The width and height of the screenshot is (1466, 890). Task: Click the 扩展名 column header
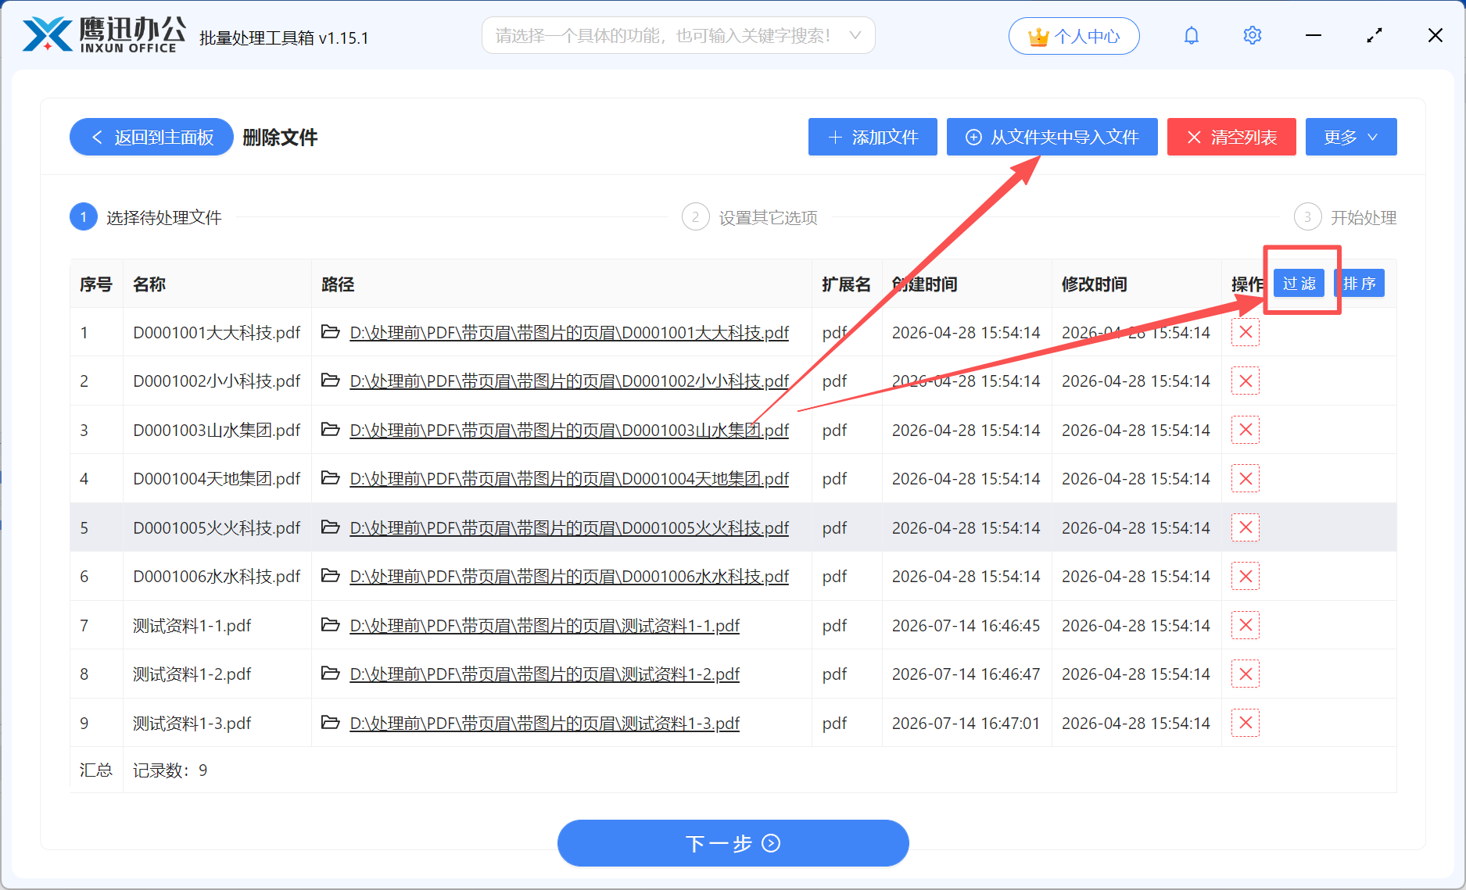point(846,284)
